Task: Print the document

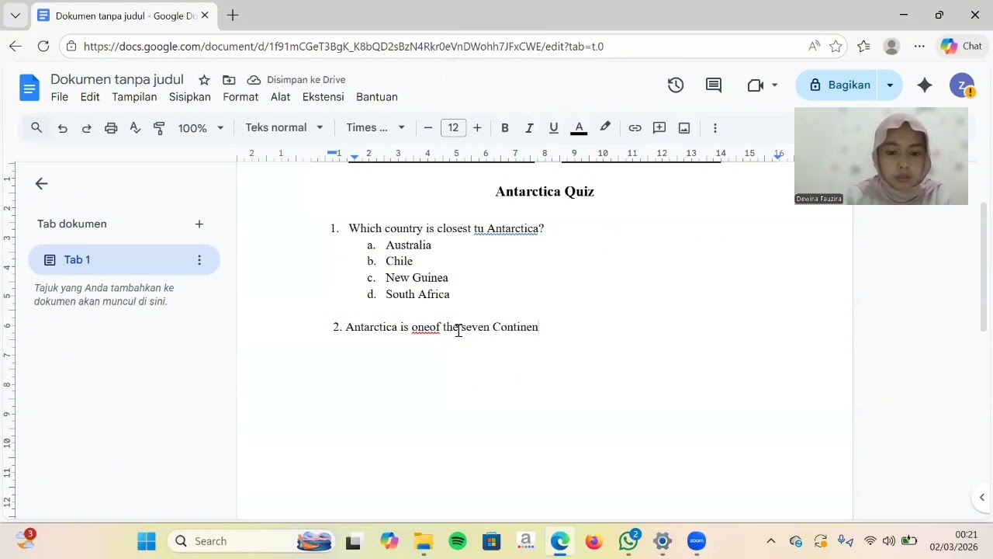Action: 111,128
